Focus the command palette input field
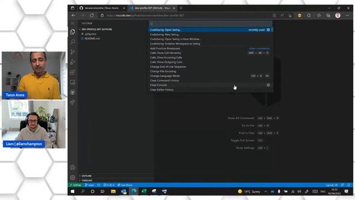This screenshot has height=200, width=355. click(211, 23)
